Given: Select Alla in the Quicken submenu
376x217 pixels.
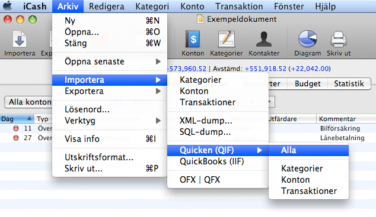Looking at the screenshot, I should 308,150.
